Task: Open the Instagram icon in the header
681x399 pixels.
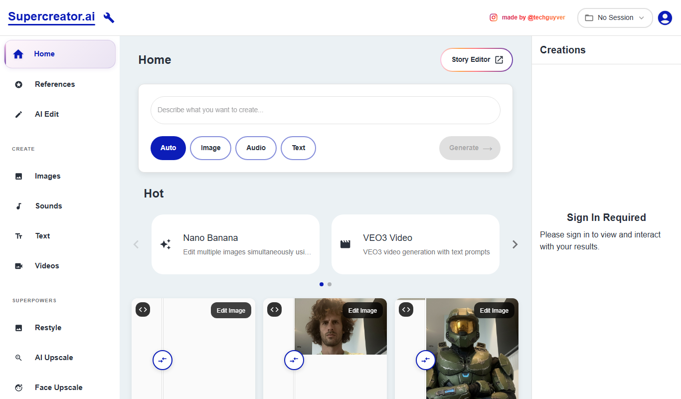Action: point(494,17)
